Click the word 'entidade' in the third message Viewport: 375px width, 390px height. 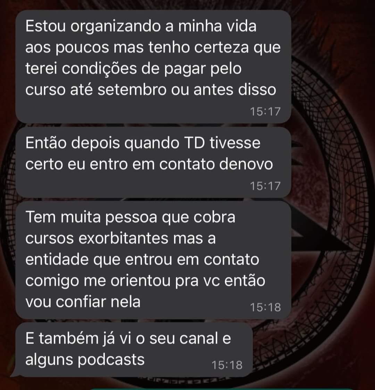click(x=57, y=259)
